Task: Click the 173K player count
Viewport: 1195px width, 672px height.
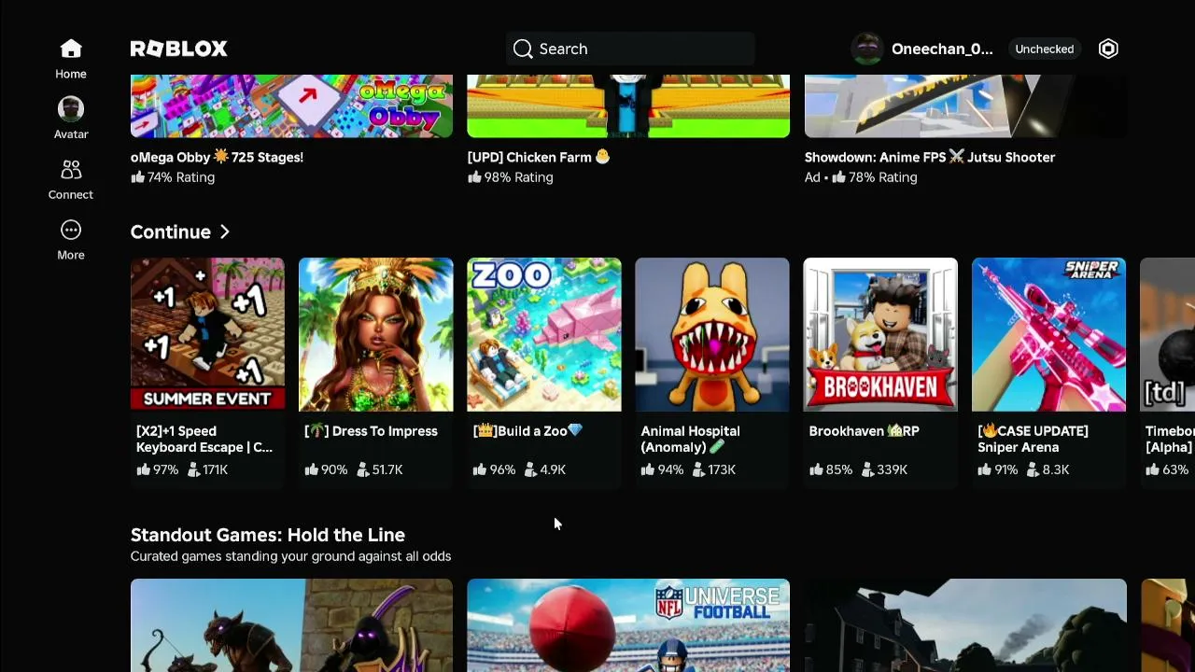Action: [714, 469]
